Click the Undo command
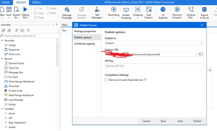The width and height of the screenshot is (217, 131). (51, 8)
